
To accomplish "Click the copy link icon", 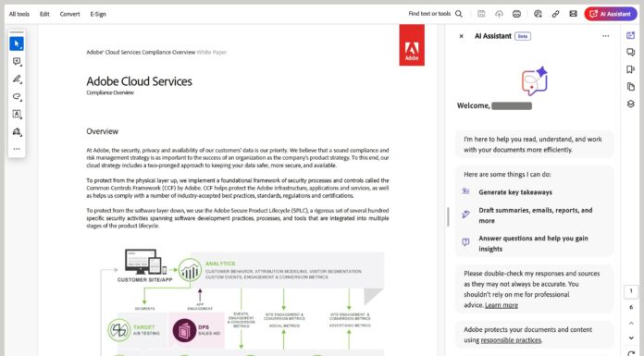I will (555, 14).
